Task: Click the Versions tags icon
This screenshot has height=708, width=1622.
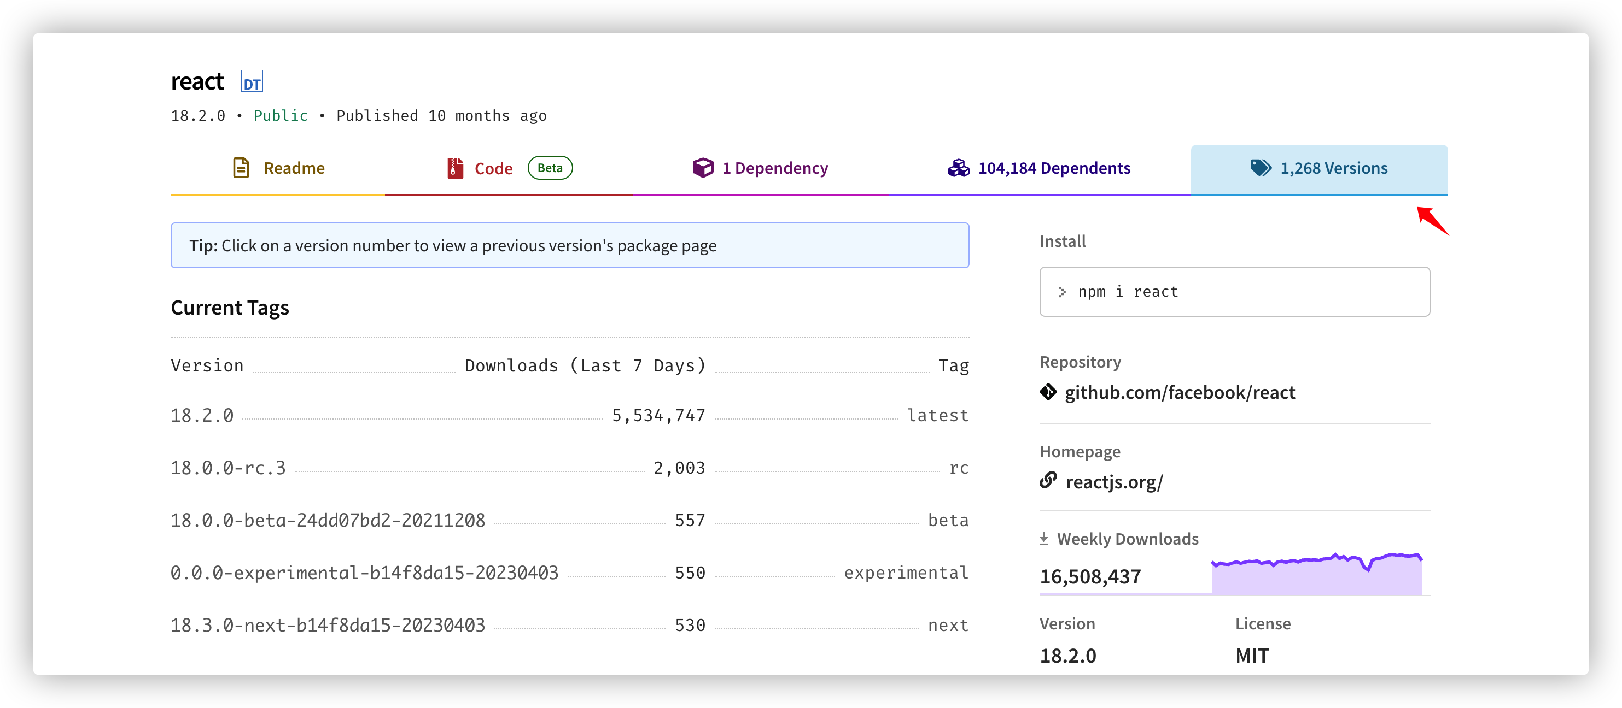Action: point(1261,168)
